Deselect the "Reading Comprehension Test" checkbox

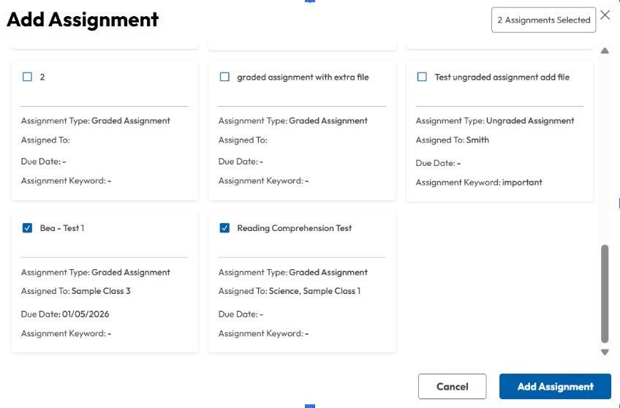(225, 228)
